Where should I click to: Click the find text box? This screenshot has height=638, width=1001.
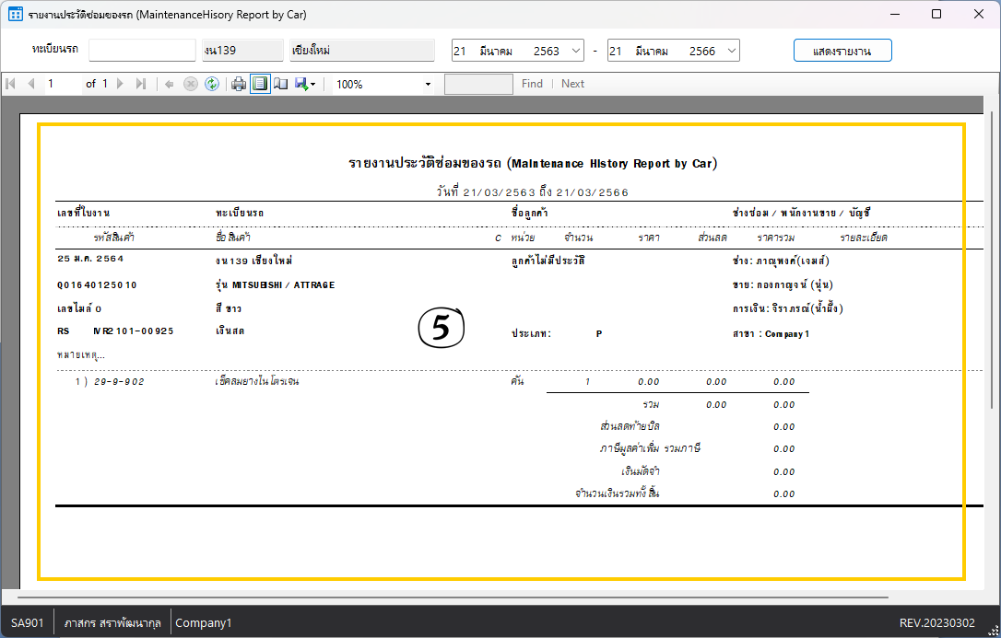point(478,84)
